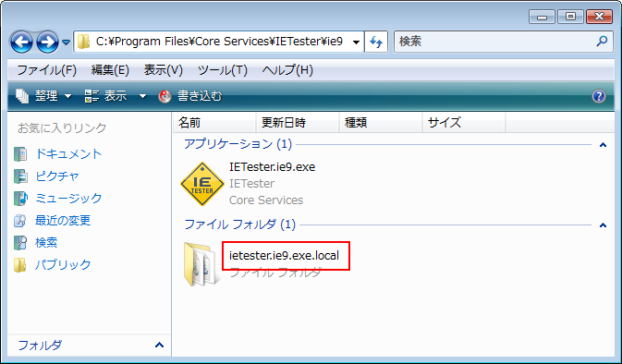Click the ピクチャ sidebar icon
This screenshot has width=622, height=364.
click(20, 176)
